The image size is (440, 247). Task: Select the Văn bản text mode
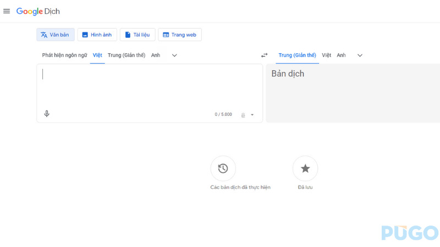tap(56, 35)
